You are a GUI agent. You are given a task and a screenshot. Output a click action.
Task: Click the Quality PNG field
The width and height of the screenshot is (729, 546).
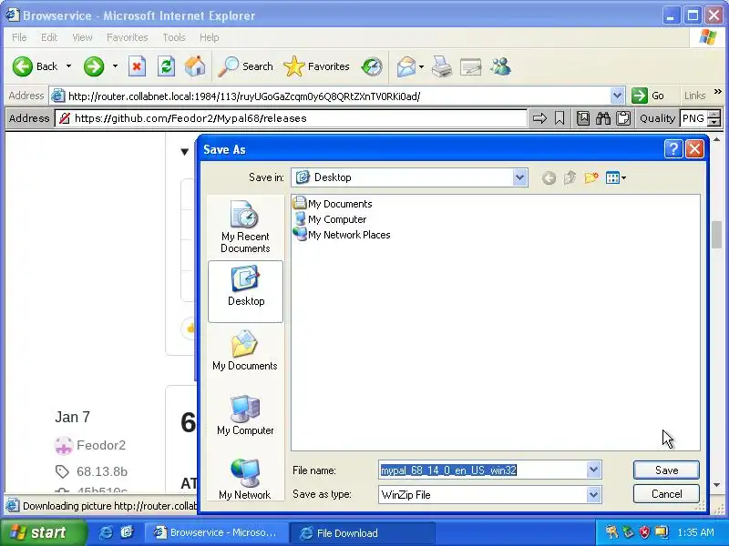click(693, 118)
